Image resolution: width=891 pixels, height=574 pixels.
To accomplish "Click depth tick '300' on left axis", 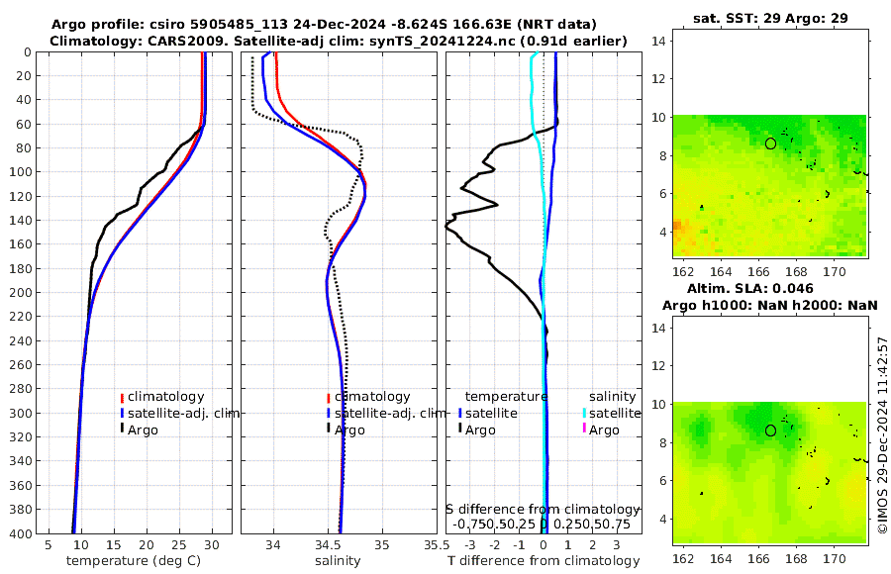I will (x=22, y=413).
